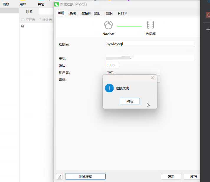Image resolution: width=210 pixels, height=182 pixels.
Task: Click the small icon left of 测试连接
Action: pyautogui.click(x=59, y=176)
